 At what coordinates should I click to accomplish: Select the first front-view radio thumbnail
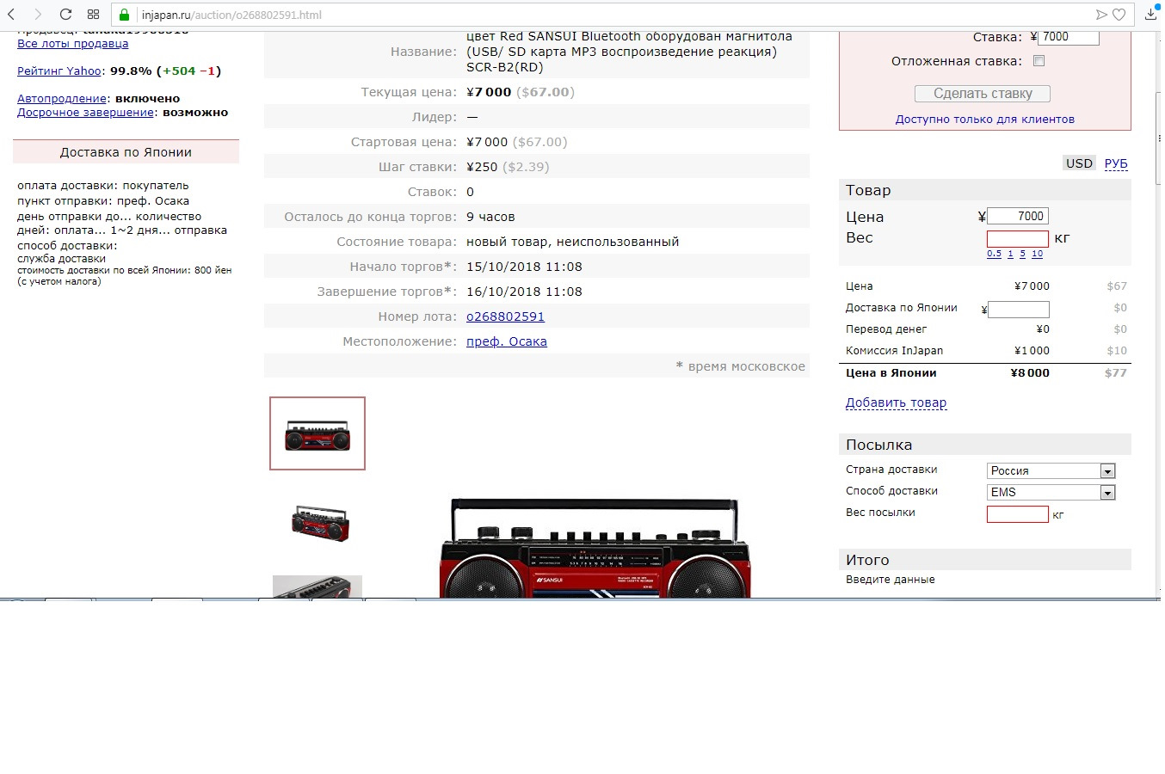point(317,433)
